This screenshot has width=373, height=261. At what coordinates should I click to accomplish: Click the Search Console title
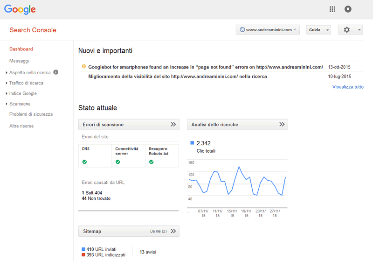[x=33, y=30]
